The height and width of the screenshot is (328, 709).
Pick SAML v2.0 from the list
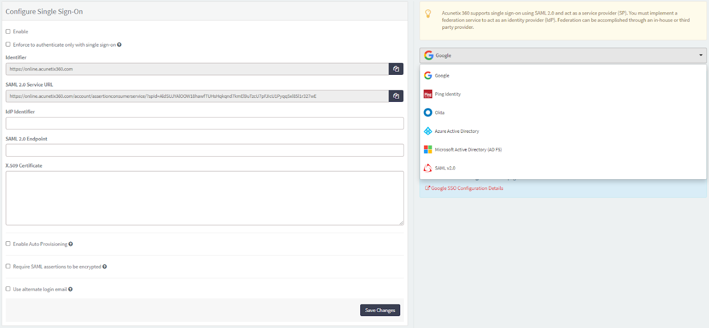(563, 168)
